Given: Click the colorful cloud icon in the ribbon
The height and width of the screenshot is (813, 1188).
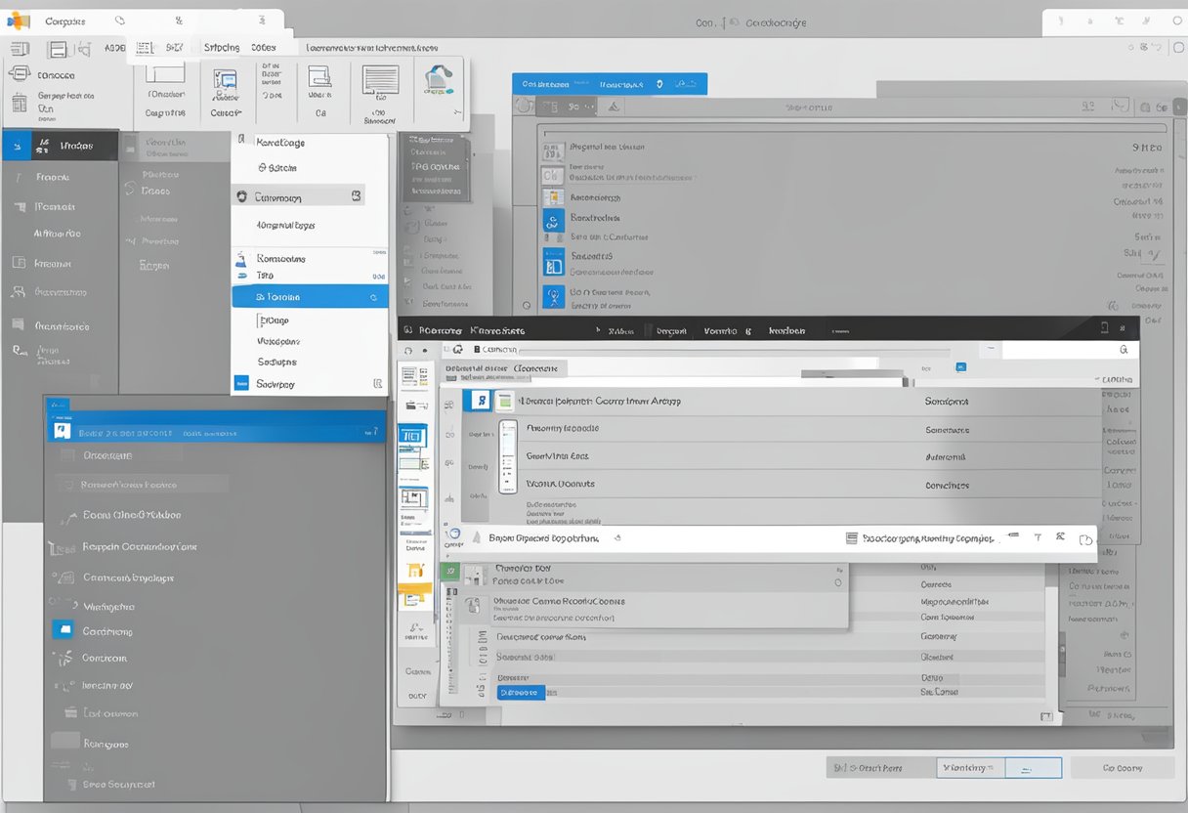Looking at the screenshot, I should pos(440,80).
